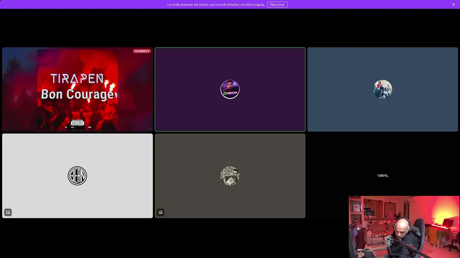
Task: Open the TIRAPEN Bon Courage live stream tile
Action: tap(77, 90)
